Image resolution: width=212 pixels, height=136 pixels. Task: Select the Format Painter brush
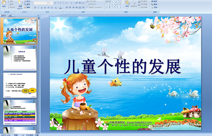tap(12, 7)
